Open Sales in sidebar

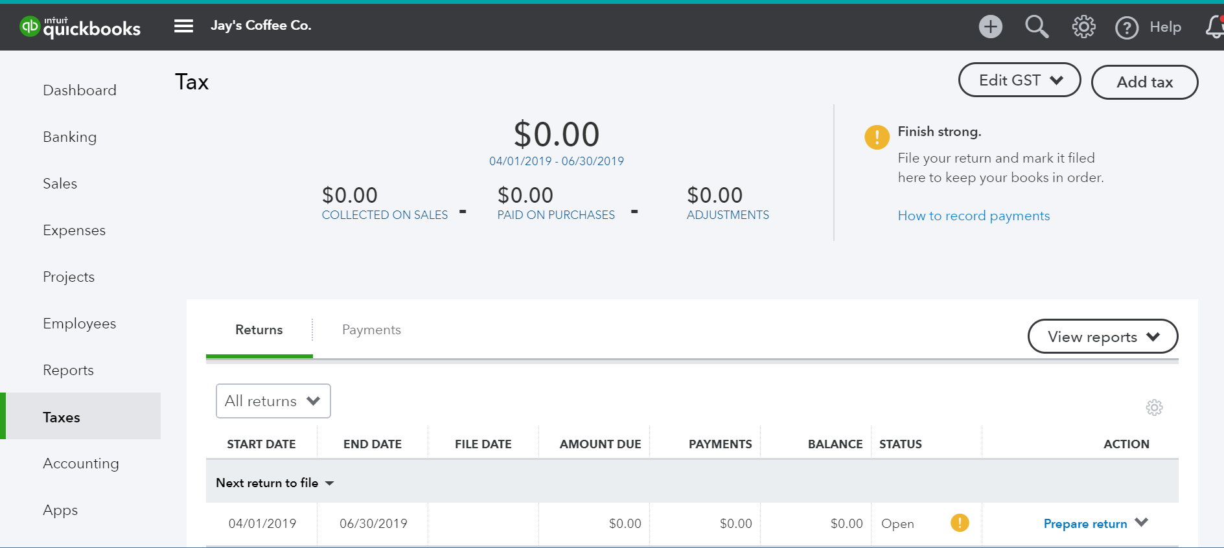point(60,183)
